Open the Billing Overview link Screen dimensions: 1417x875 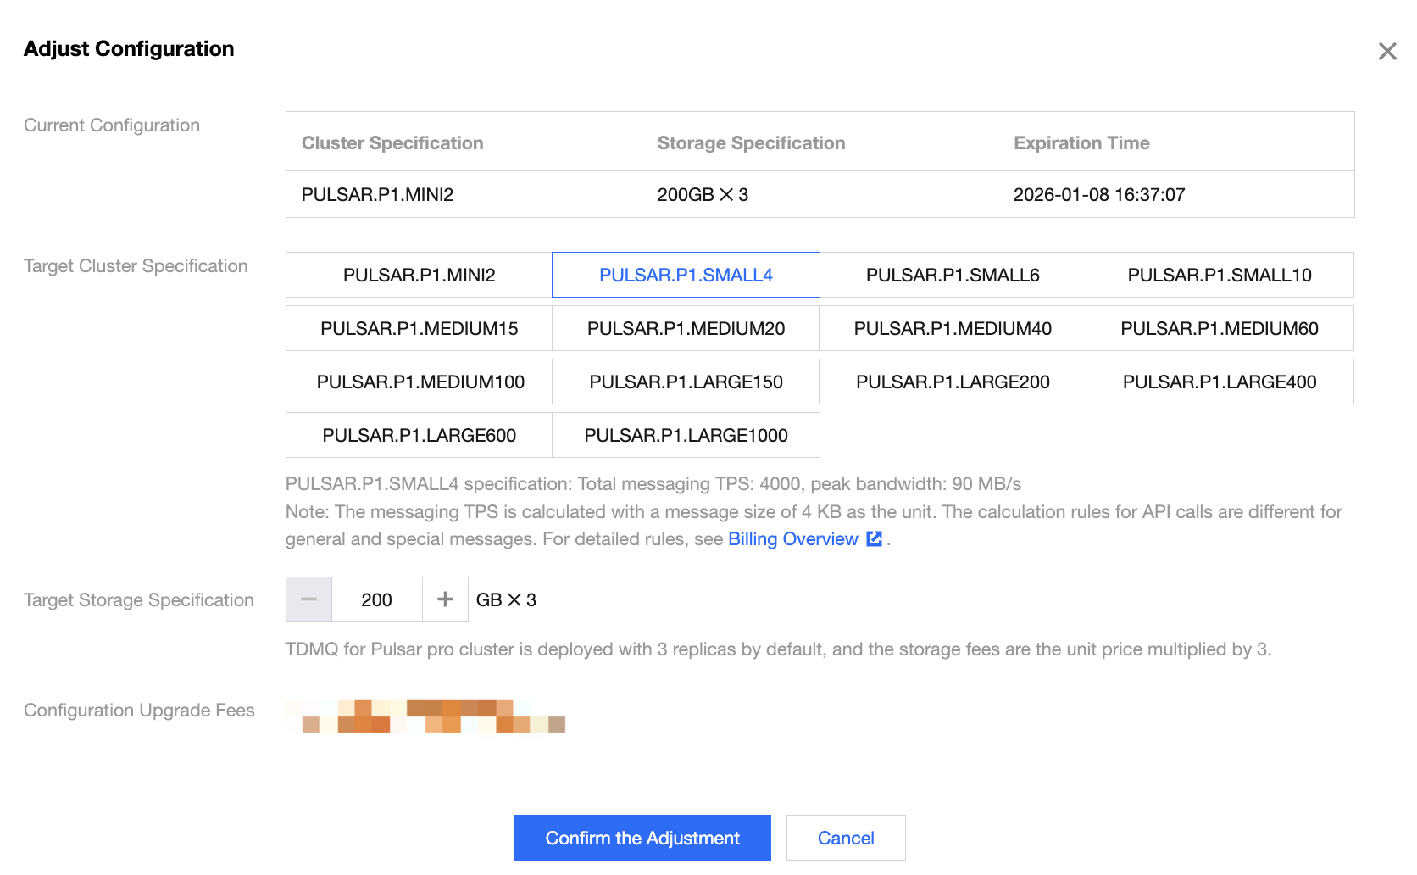[792, 539]
